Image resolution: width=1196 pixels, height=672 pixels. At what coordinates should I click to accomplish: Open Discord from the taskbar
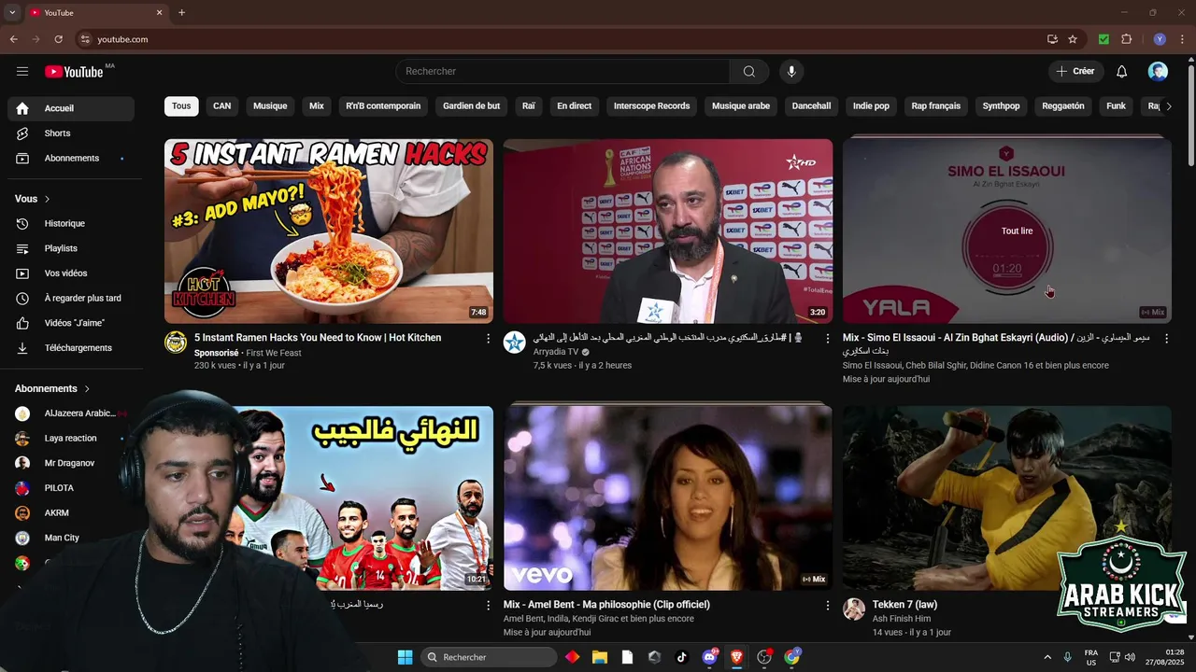click(x=709, y=657)
